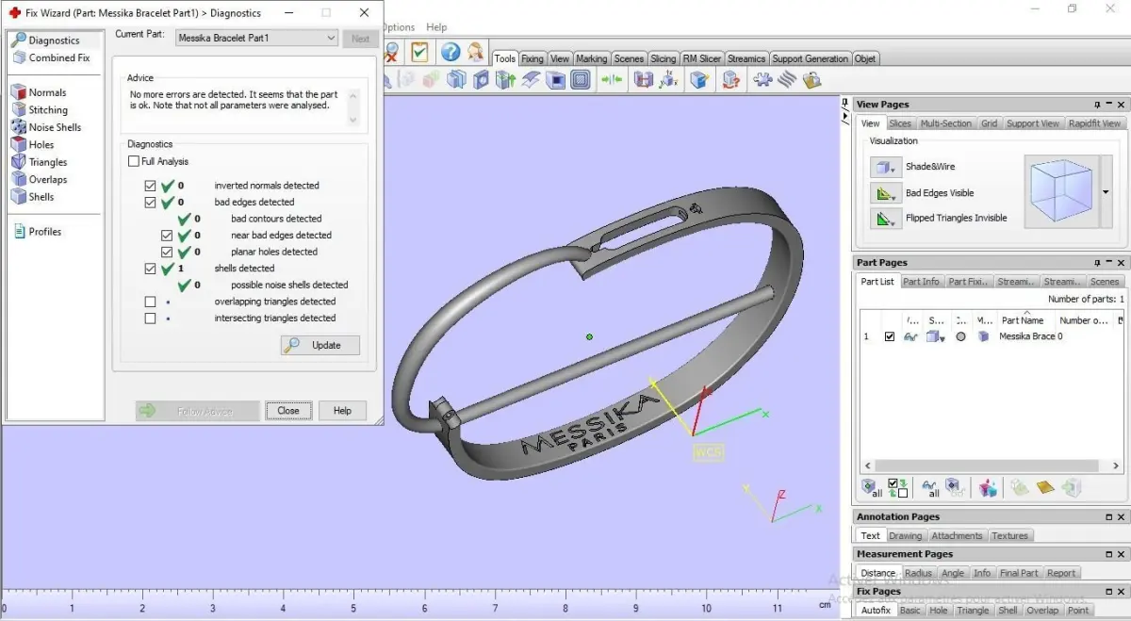Image resolution: width=1131 pixels, height=621 pixels.
Task: Open the Shell tab in Fix Pages
Action: (1008, 611)
